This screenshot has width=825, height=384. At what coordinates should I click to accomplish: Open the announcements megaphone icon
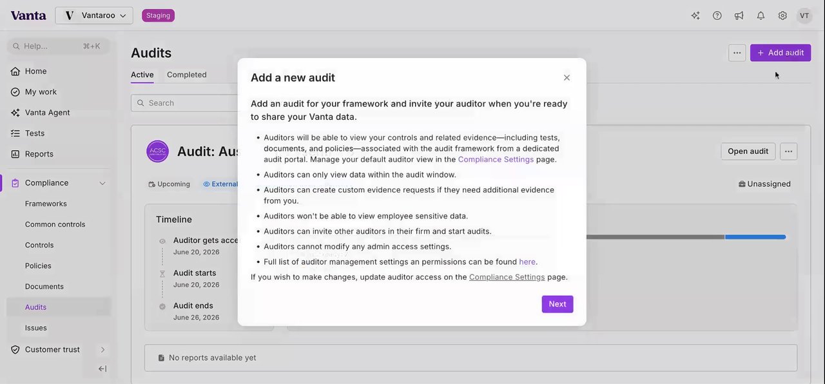[739, 15]
